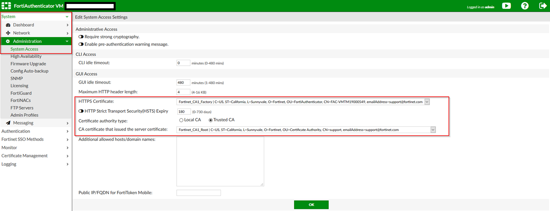Click the Dashboard gauge icon
The height and width of the screenshot is (211, 550).
(x=8, y=25)
